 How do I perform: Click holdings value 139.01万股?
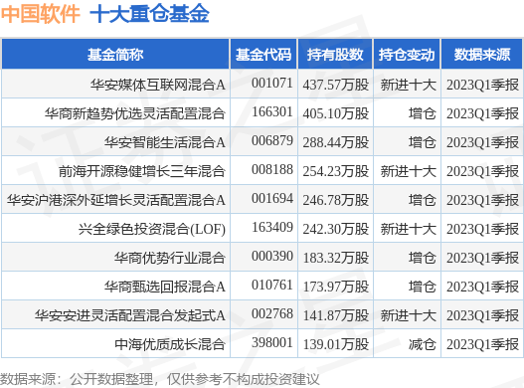point(336,344)
